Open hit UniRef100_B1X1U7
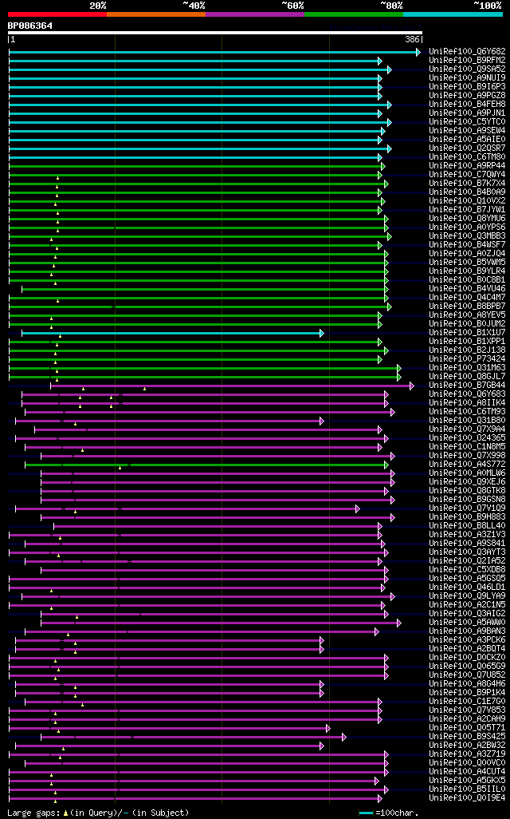Image resolution: width=510 pixels, height=819 pixels. [467, 333]
